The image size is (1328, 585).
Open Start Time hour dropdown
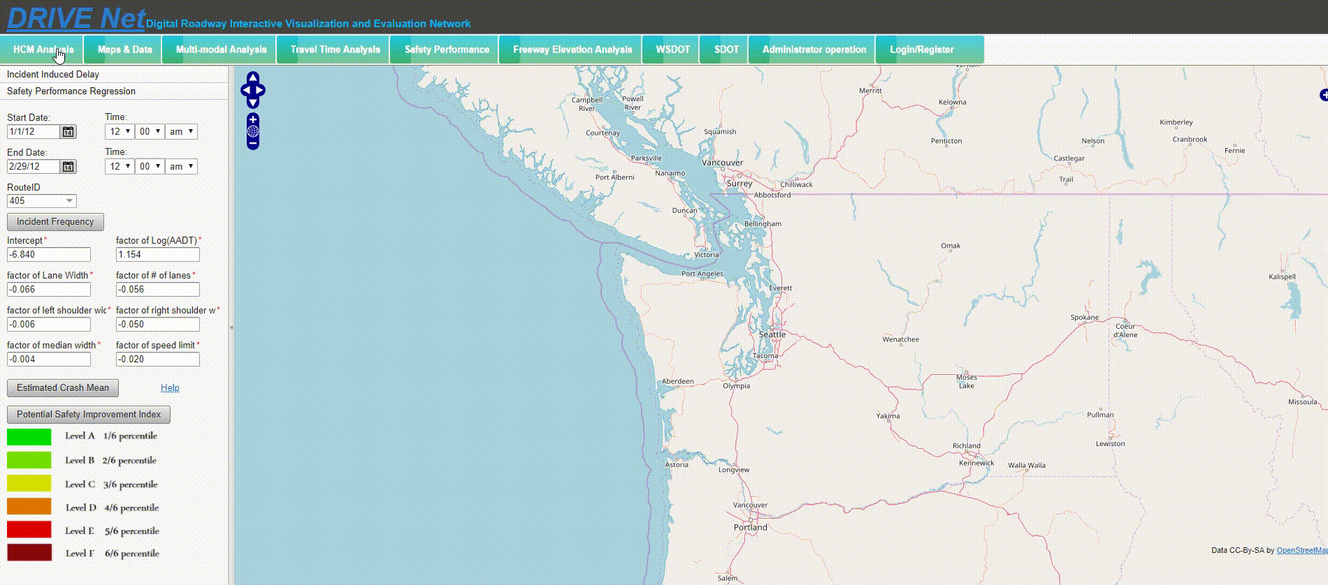point(120,132)
